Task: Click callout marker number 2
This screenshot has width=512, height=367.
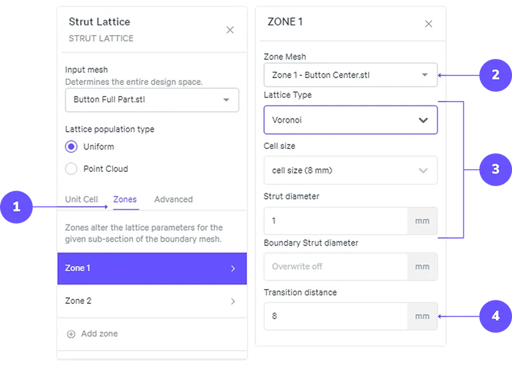Action: (495, 75)
